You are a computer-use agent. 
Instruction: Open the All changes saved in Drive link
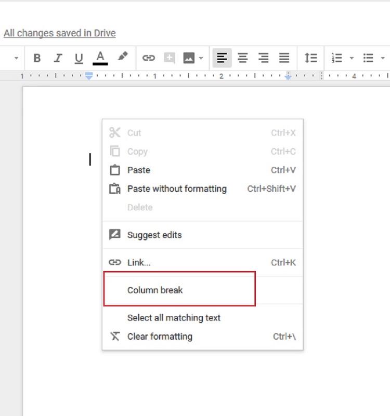[59, 33]
